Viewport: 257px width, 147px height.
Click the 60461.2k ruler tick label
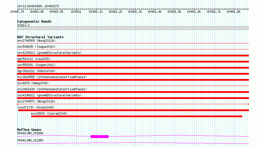tap(116, 12)
